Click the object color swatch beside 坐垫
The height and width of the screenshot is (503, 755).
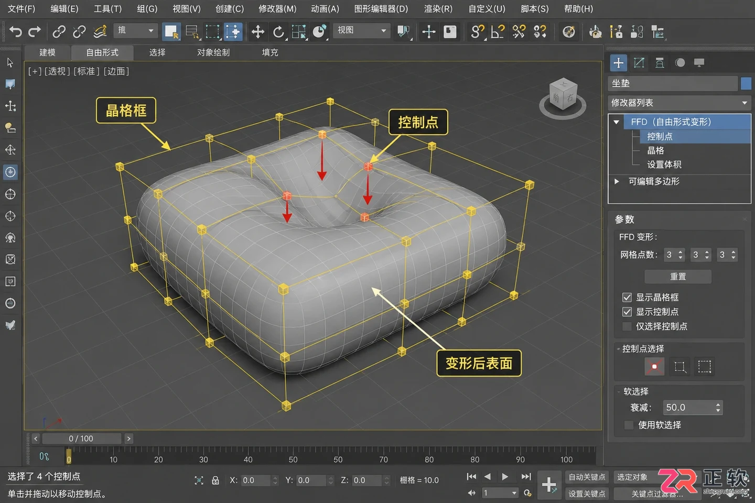(746, 83)
